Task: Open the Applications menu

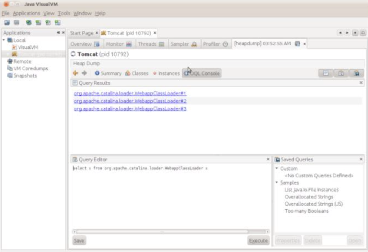Action: click(26, 13)
